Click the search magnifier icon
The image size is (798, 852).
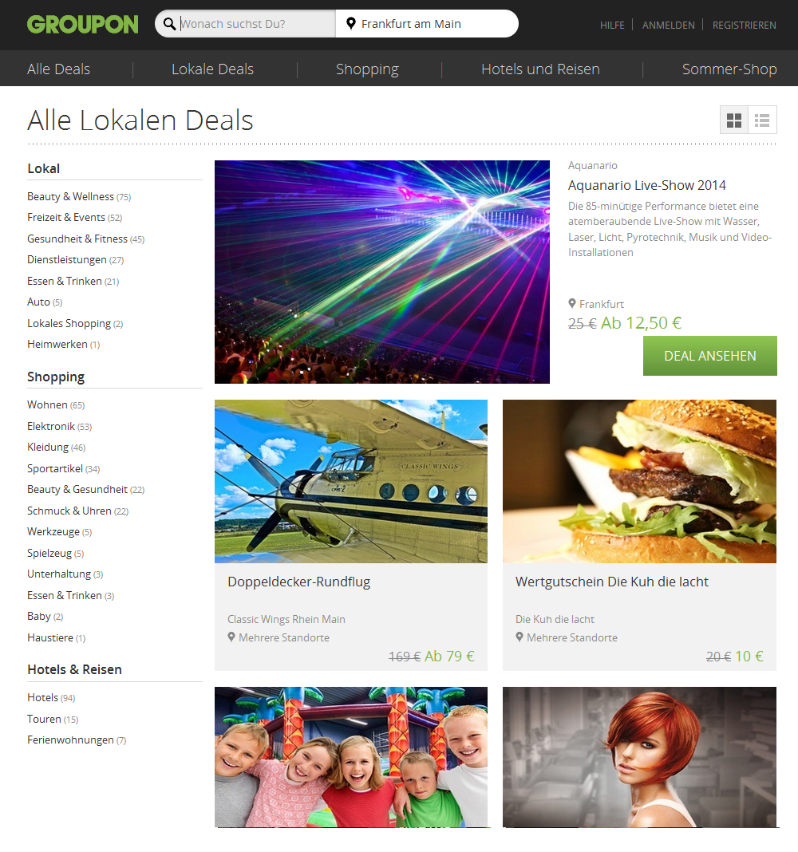[170, 24]
